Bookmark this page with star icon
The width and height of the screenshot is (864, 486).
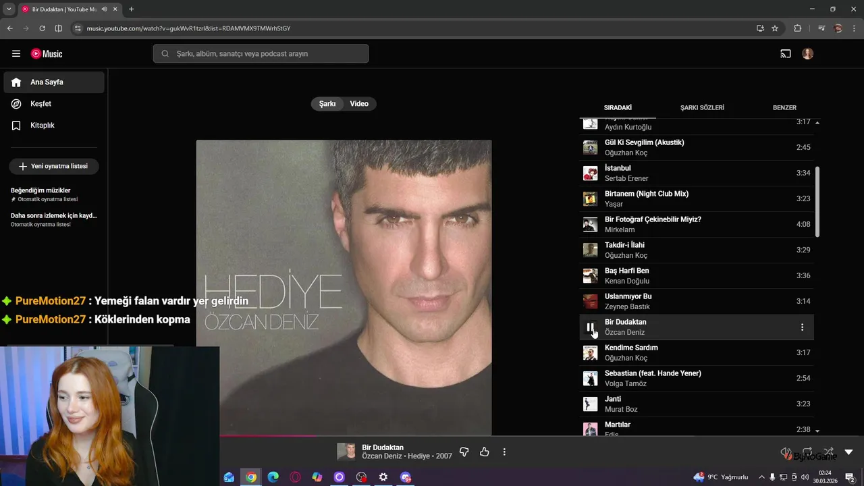775,28
